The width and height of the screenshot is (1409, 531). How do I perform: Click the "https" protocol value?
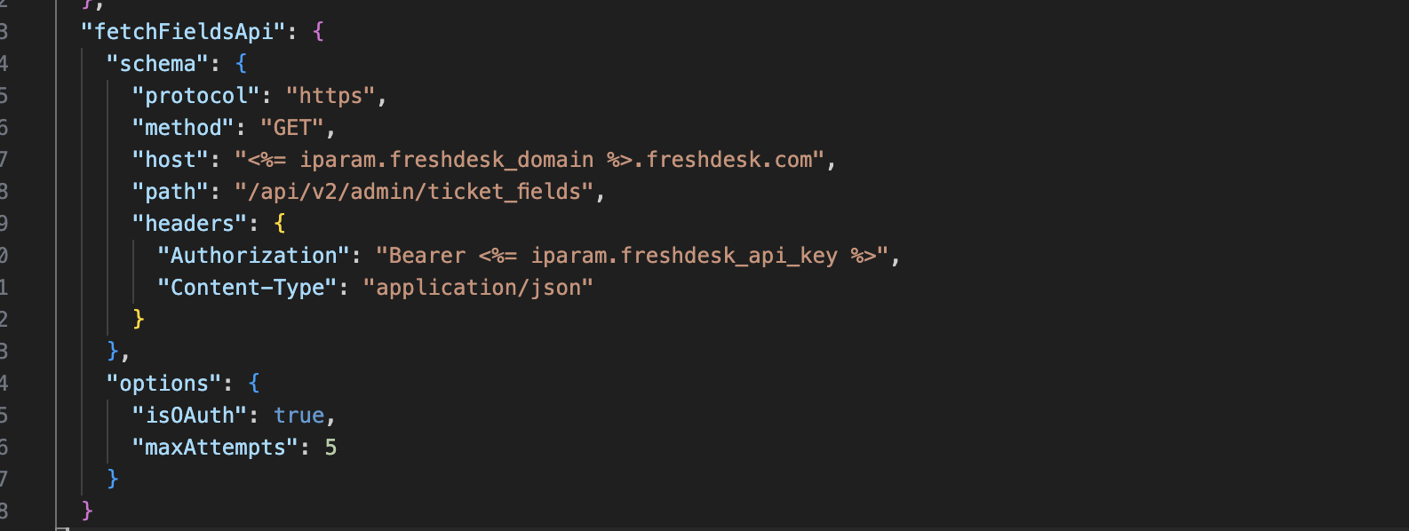[330, 96]
